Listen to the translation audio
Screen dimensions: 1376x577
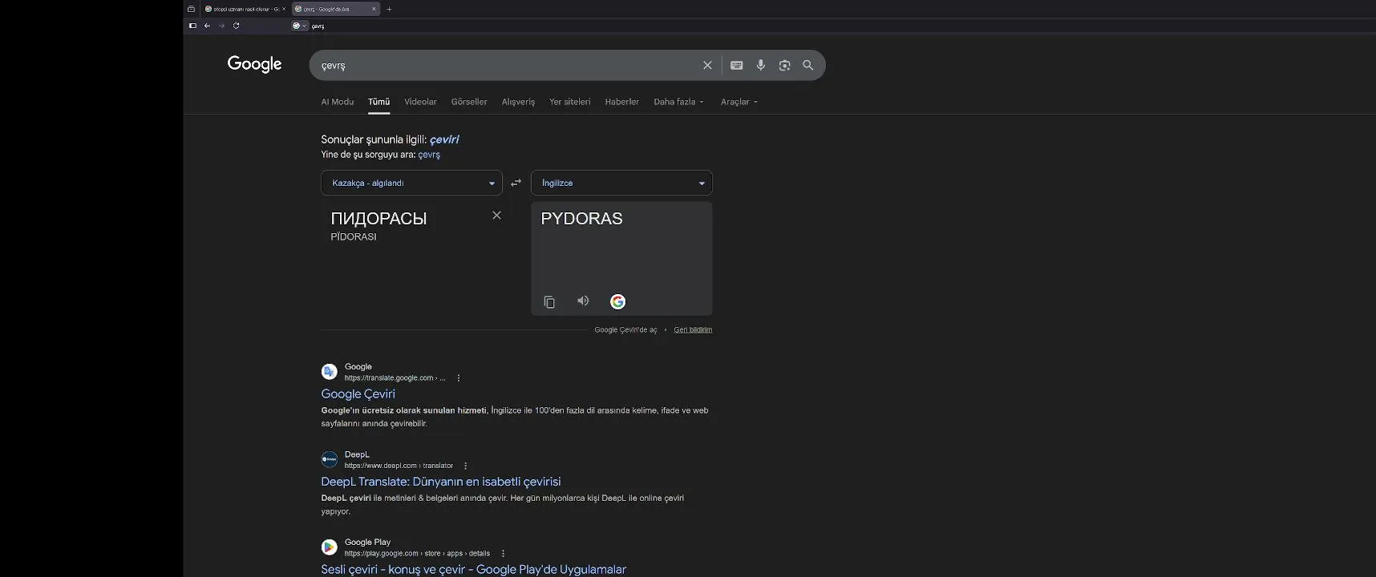pyautogui.click(x=583, y=301)
